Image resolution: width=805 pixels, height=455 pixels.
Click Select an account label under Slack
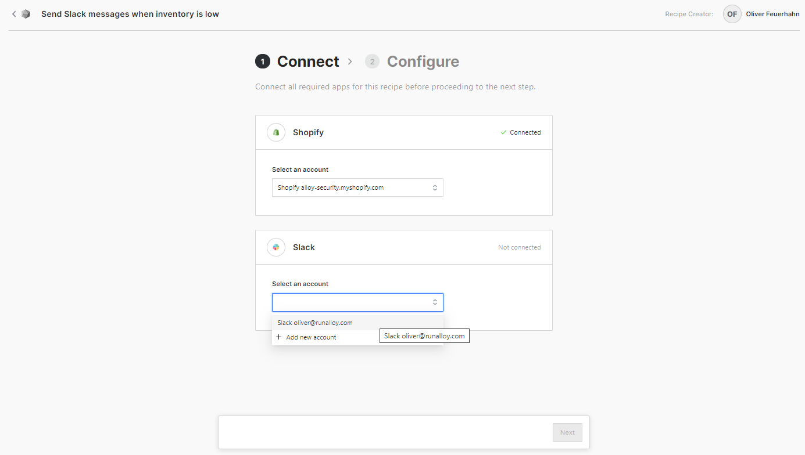pyautogui.click(x=300, y=284)
